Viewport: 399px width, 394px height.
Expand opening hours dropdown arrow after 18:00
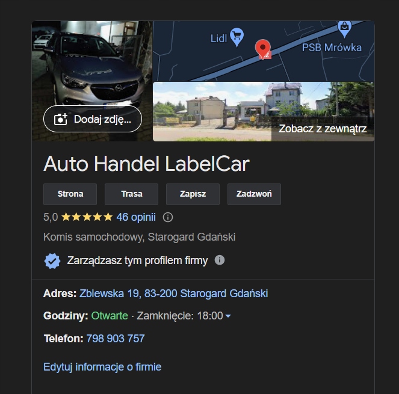click(x=228, y=316)
